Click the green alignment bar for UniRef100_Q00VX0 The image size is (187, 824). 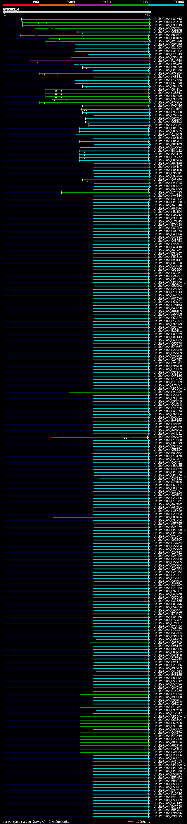pos(100,437)
